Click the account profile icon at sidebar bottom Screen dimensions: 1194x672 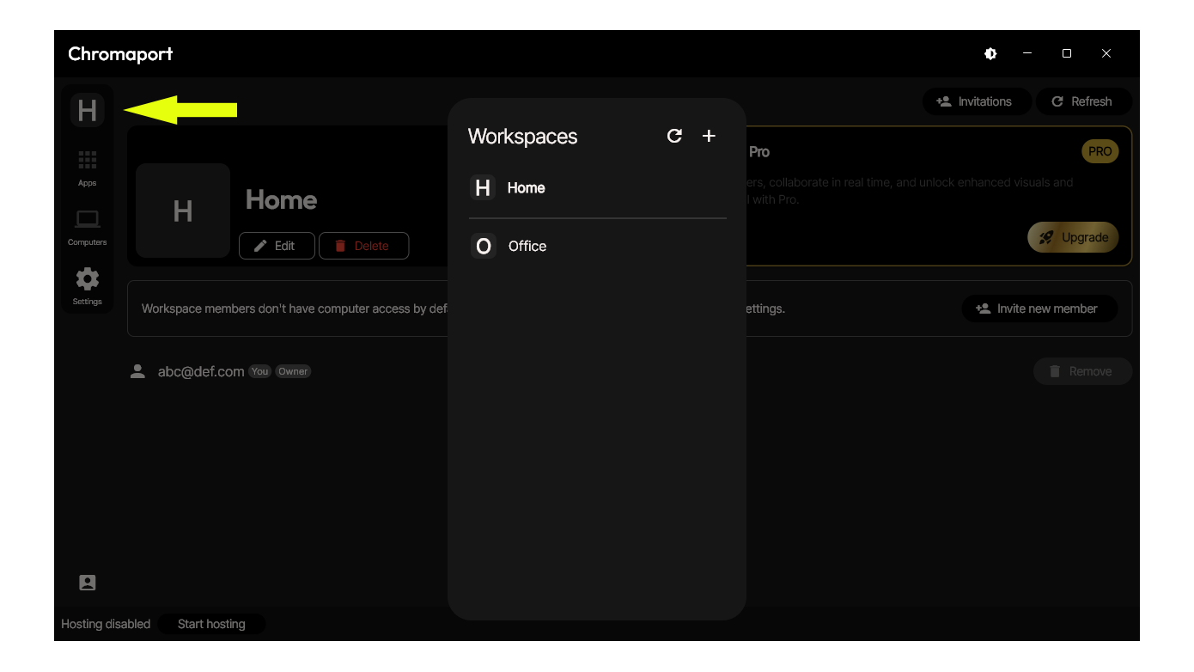pyautogui.click(x=87, y=583)
